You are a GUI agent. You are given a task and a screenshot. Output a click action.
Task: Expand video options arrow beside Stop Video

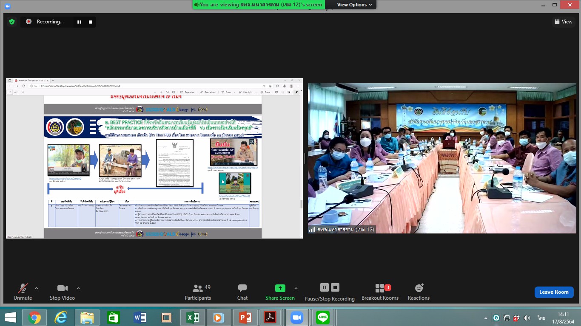tap(78, 288)
